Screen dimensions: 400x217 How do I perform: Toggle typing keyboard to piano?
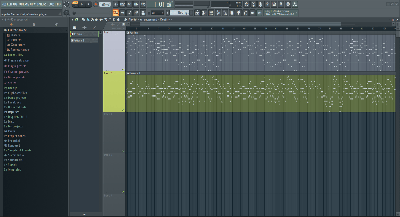coord(115,13)
